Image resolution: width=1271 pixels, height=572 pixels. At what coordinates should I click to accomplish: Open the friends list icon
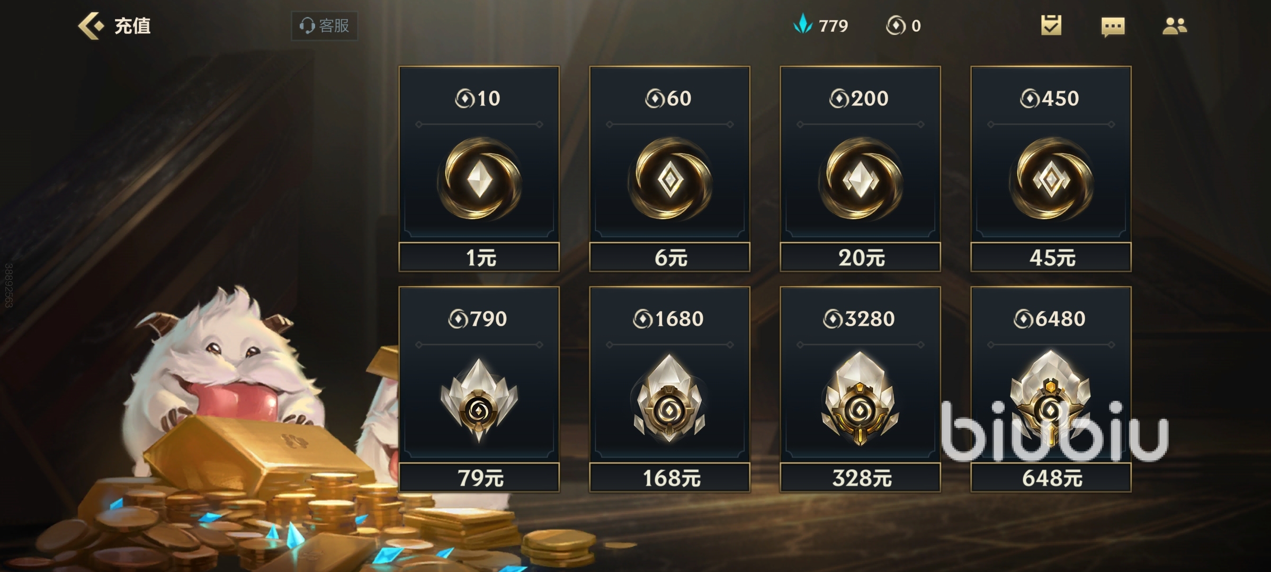tap(1175, 26)
